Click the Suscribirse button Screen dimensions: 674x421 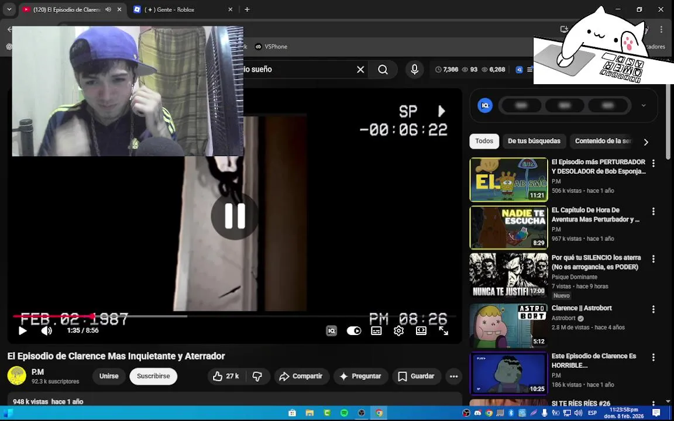tap(153, 377)
